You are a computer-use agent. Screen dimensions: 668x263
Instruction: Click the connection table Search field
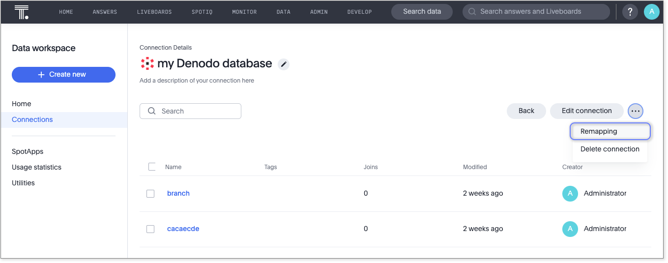tap(191, 111)
